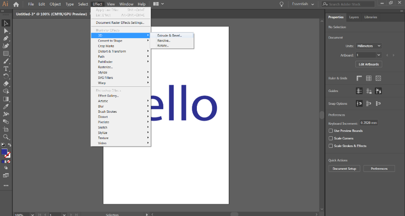Choose Revolve from 3D submenu
Screen dimensions: 405x216
point(172,41)
